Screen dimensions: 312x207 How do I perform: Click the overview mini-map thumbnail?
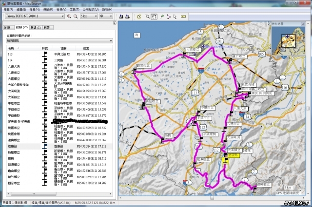coord(288,40)
